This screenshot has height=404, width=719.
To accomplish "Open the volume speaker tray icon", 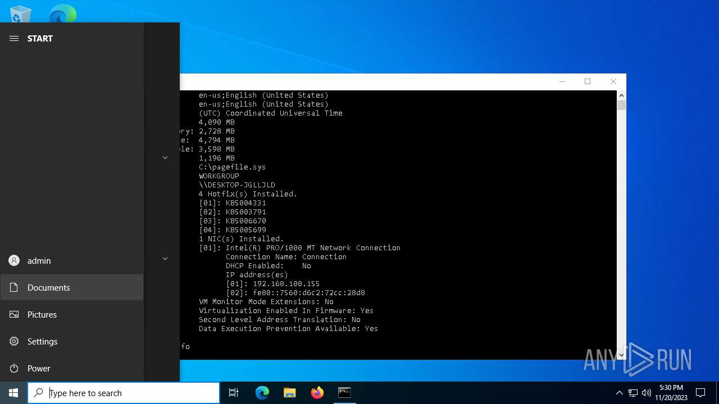I will 647,393.
